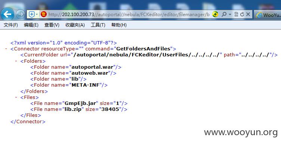Screen dimensions: 281x143
Task: Click the address bar URL field
Action: 129,15
